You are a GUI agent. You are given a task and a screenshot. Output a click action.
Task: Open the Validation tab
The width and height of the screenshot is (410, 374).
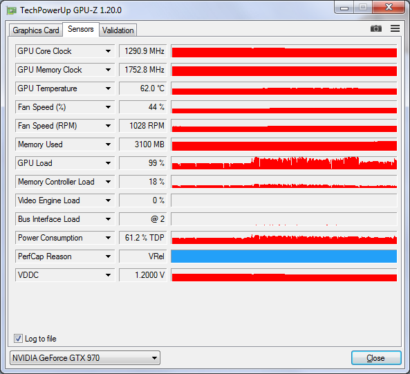click(x=118, y=30)
